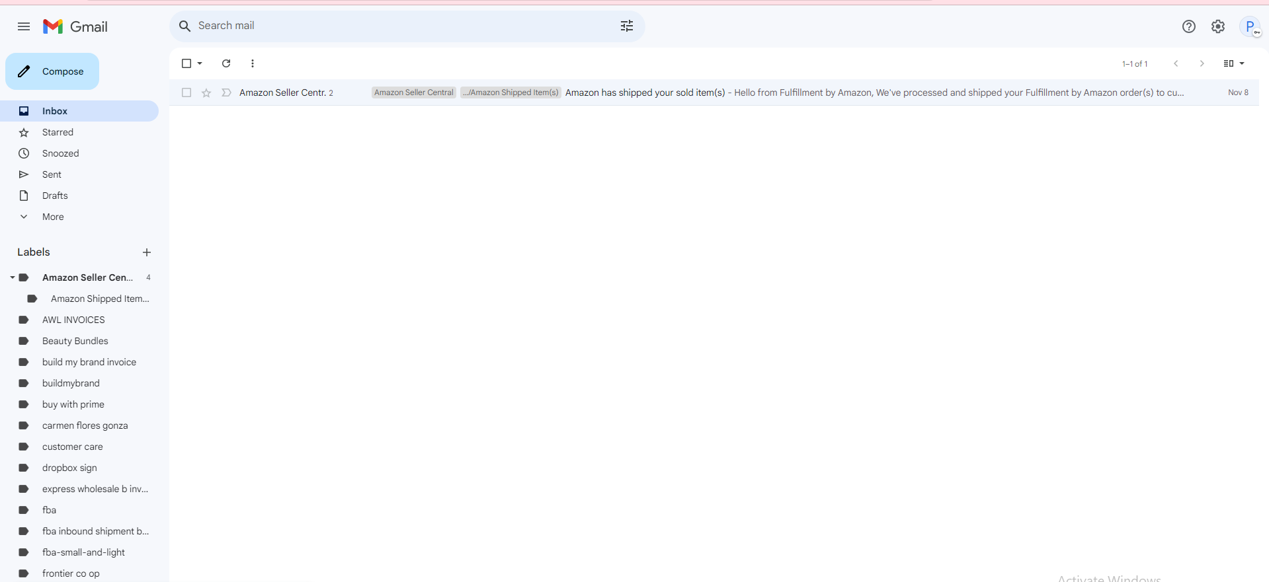Screen dimensions: 1269x582
Task: Open the Inbox folder
Action: coord(79,111)
